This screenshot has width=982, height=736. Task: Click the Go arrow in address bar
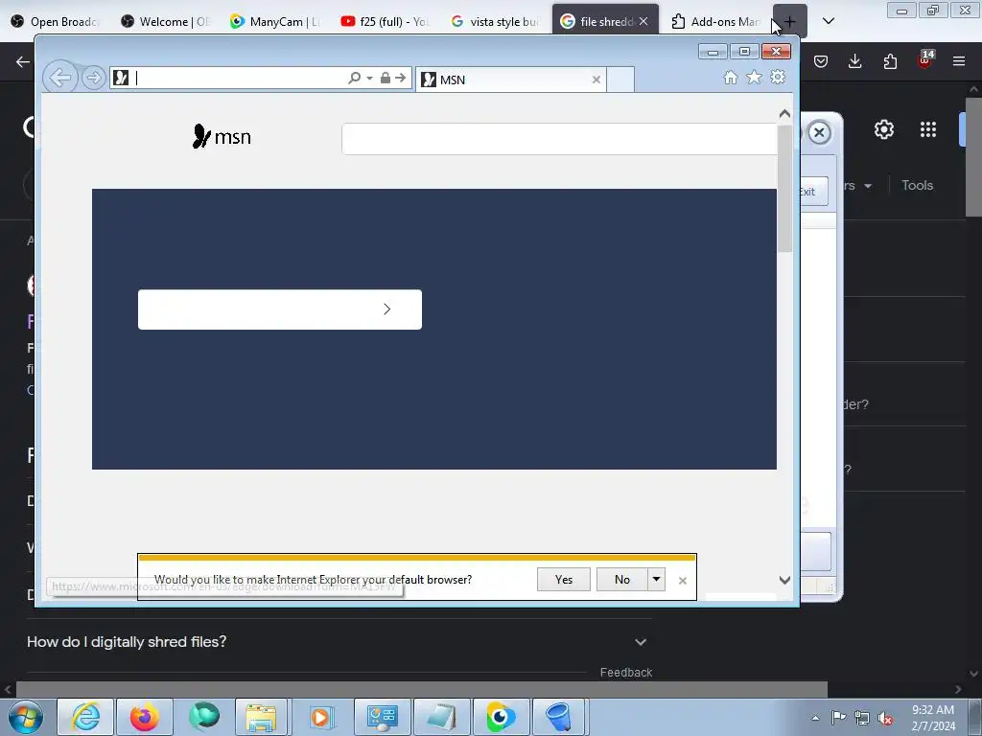[x=401, y=79]
